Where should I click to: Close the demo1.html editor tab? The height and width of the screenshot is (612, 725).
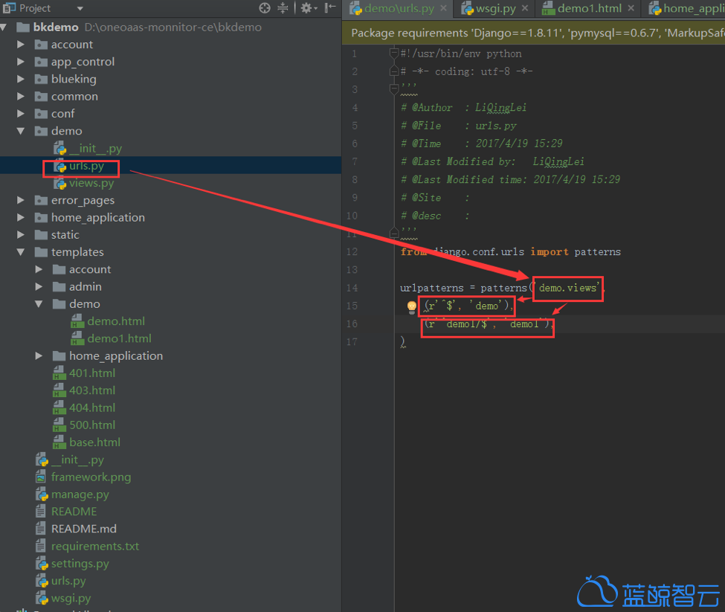(x=631, y=8)
